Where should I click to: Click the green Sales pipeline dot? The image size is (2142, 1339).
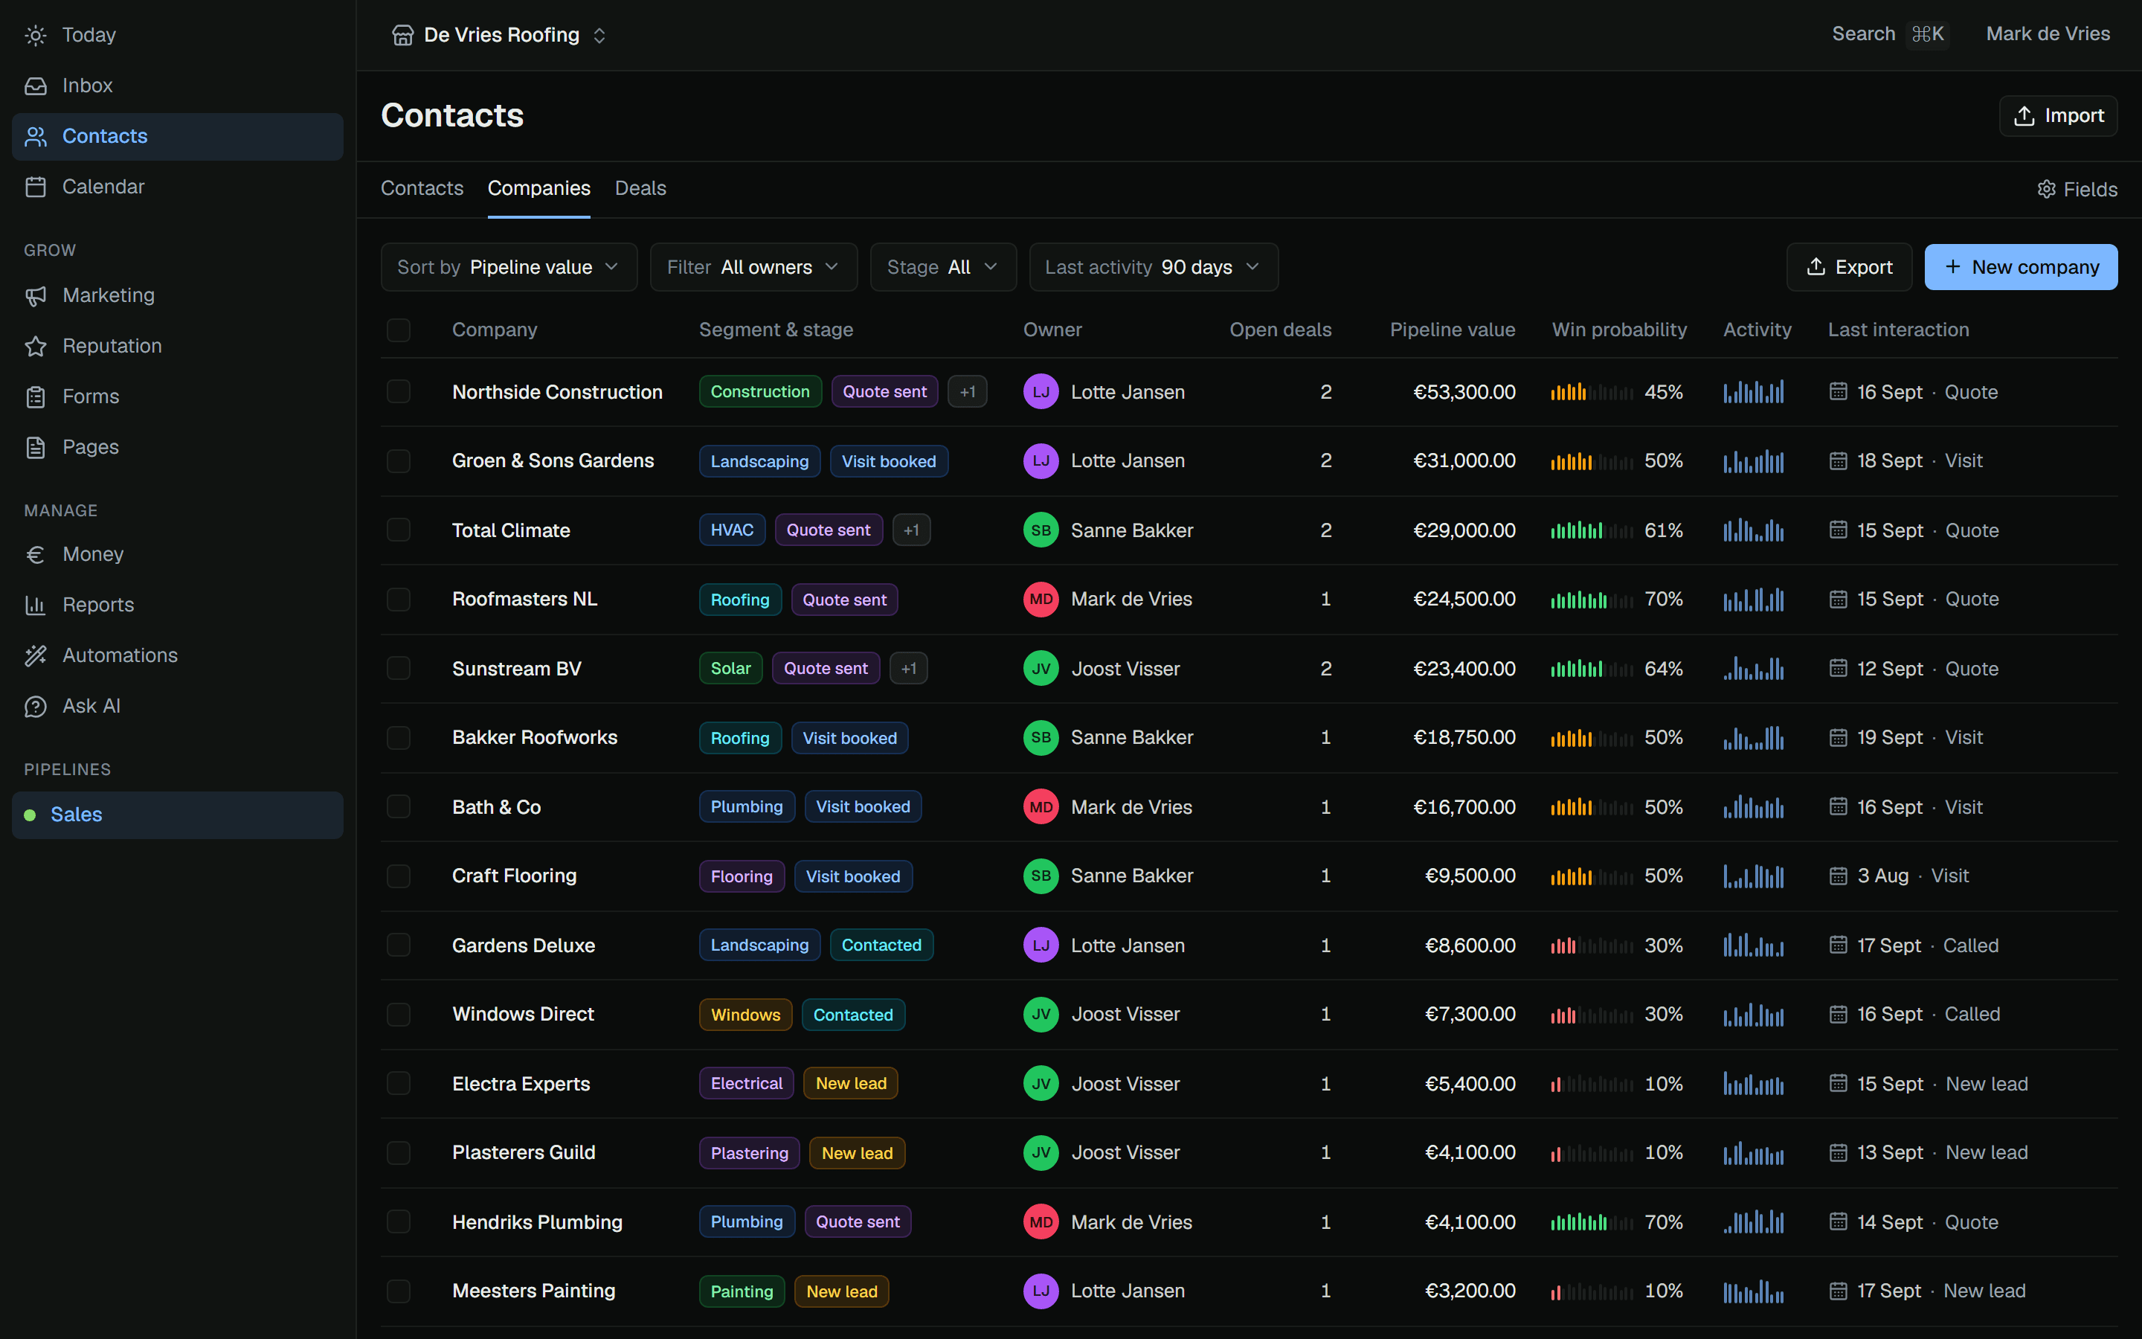[x=30, y=815]
